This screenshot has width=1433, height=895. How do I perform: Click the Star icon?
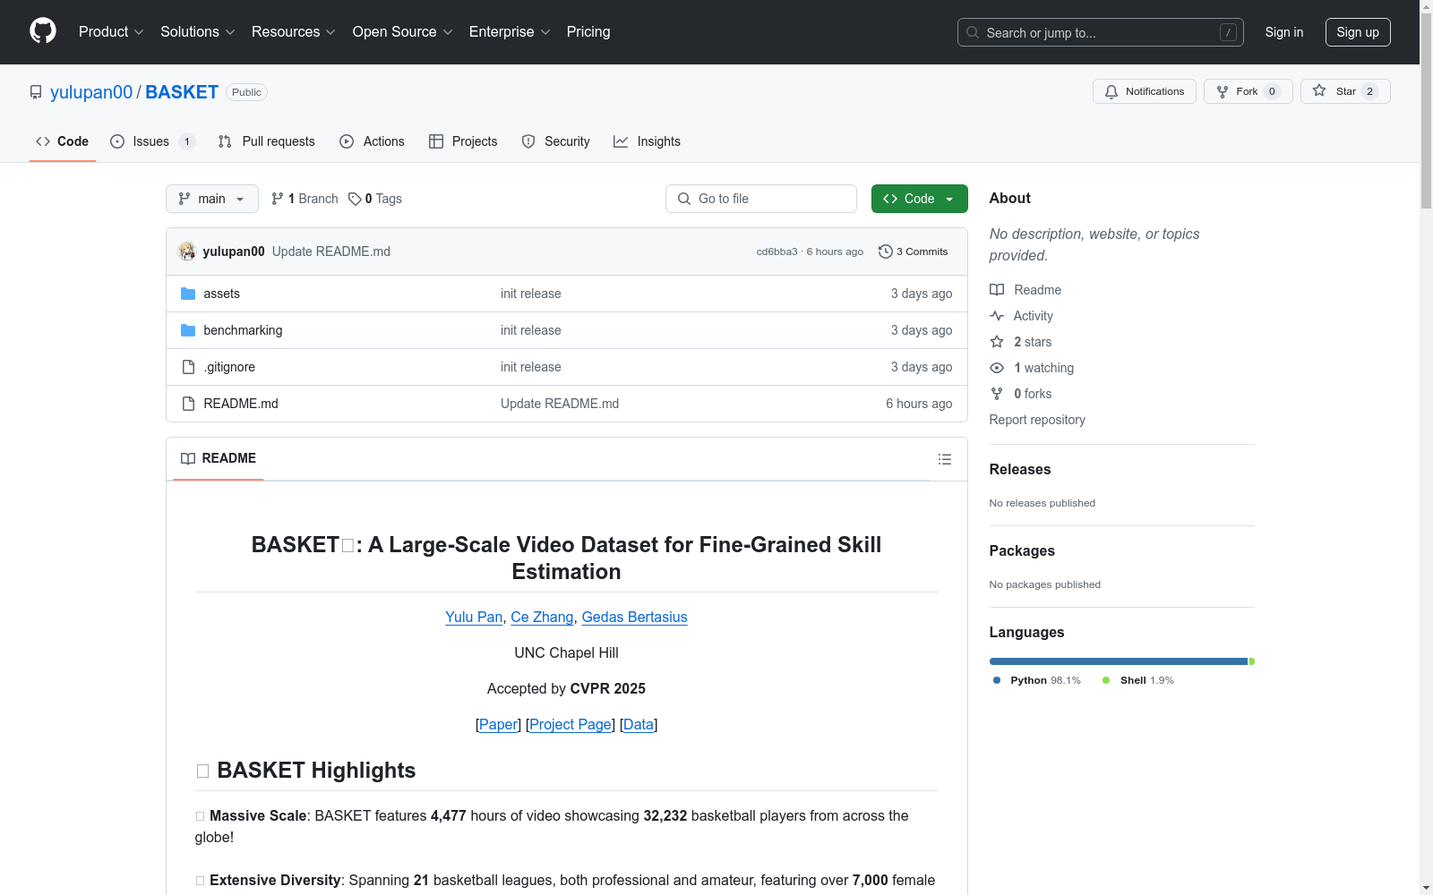1319,91
